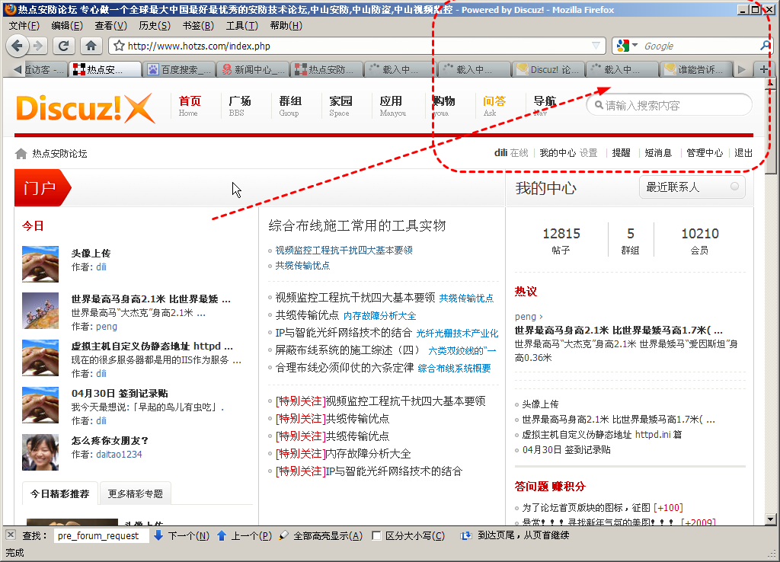
Task: Open girl photo thumbnail for 怎么疼你女朋友
Action: coord(40,452)
